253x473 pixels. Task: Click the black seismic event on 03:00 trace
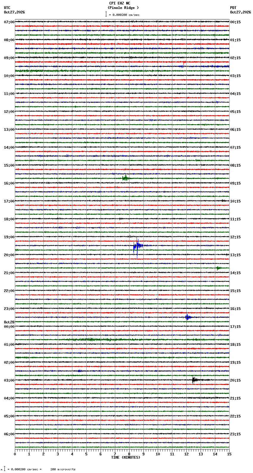[x=196, y=380]
